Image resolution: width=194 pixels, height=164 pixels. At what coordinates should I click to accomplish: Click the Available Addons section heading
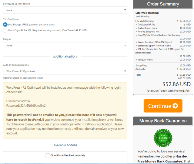(x=65, y=145)
